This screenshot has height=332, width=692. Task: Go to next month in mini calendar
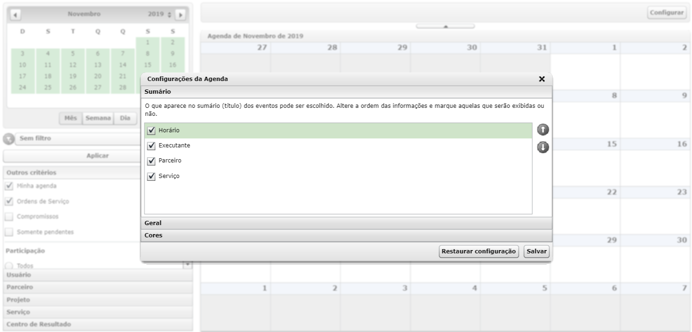(x=180, y=15)
